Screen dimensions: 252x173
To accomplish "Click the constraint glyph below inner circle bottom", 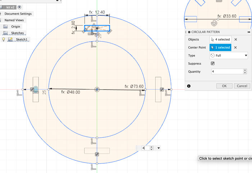I will point(93,141).
